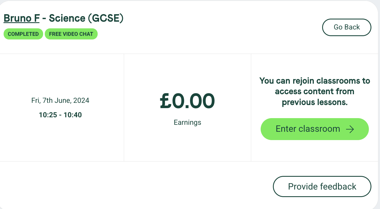Screen dimensions: 380x209
Task: Click the lesson start time 10:25
Action: click(x=48, y=115)
